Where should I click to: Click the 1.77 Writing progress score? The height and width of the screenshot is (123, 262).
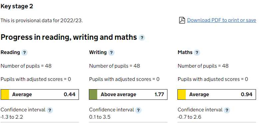pyautogui.click(x=159, y=94)
